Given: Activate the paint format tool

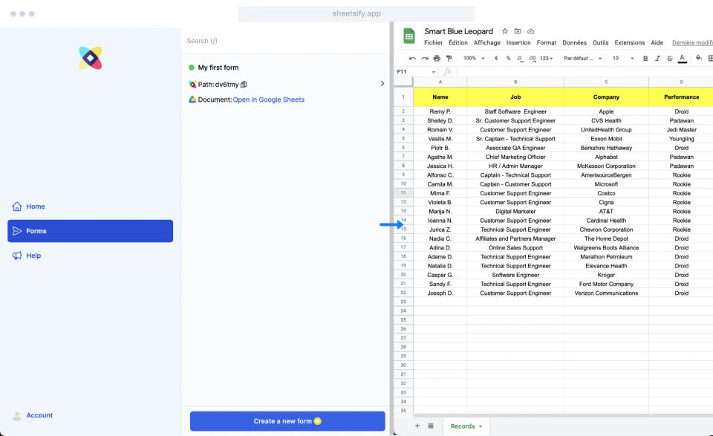Looking at the screenshot, I should [x=449, y=58].
